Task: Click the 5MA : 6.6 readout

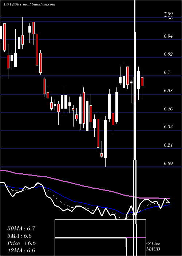Action: click(x=20, y=236)
